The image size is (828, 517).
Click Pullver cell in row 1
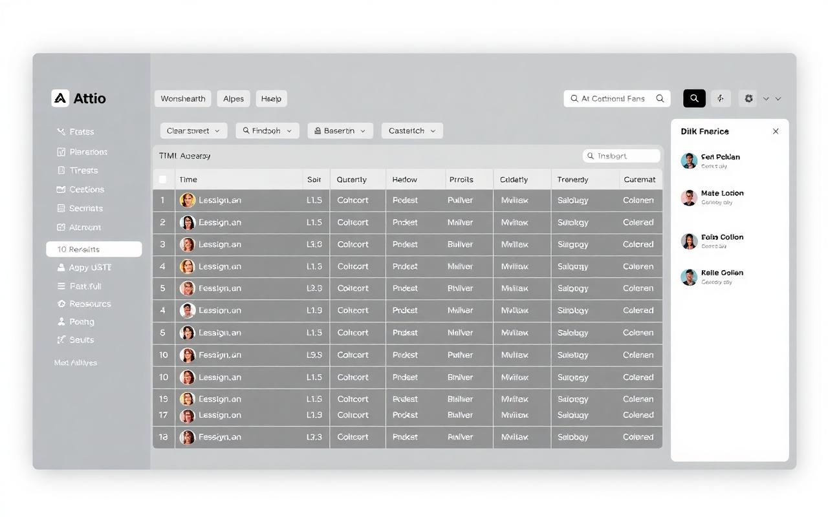pos(461,200)
